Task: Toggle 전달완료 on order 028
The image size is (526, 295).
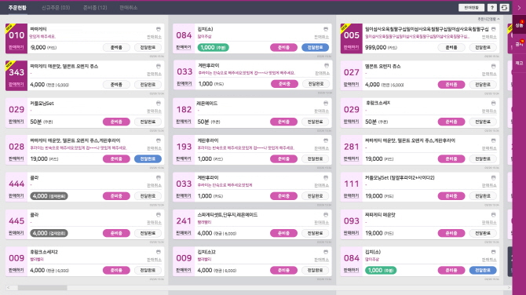Action: [148, 159]
